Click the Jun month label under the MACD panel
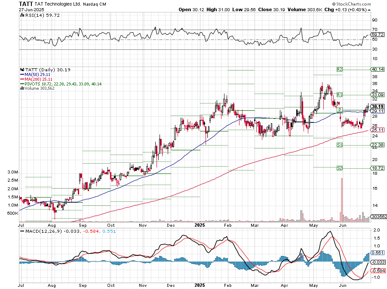387x289 pixels. point(342,286)
